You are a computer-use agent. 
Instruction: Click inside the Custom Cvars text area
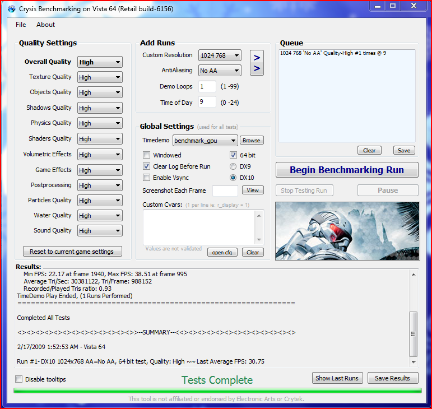[199, 227]
